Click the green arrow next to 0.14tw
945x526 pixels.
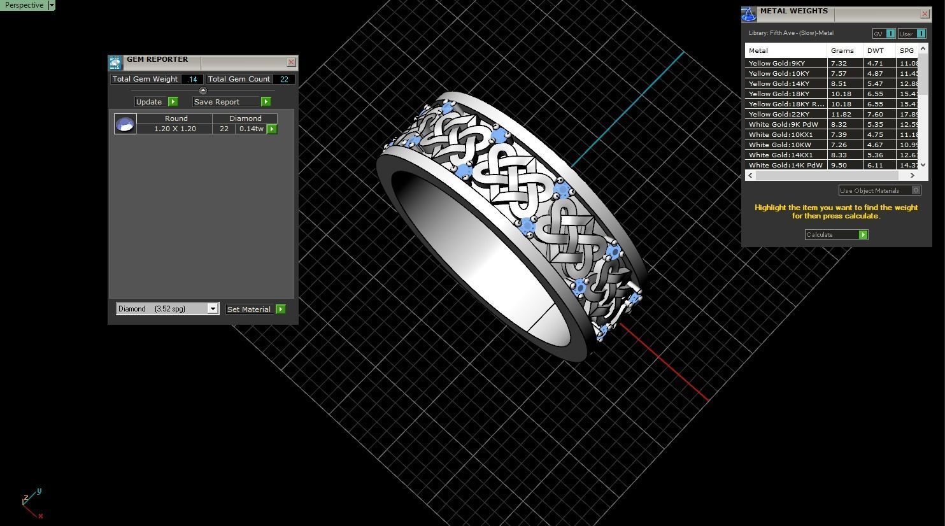click(272, 129)
